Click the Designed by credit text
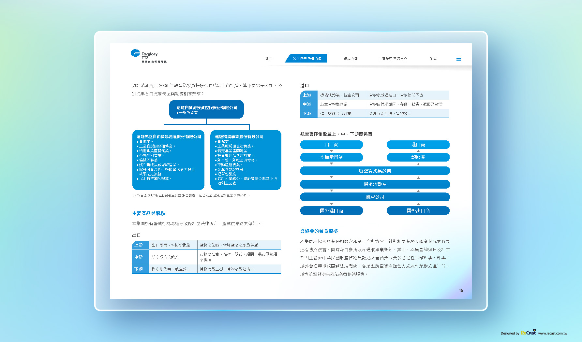The image size is (582, 342). click(510, 333)
